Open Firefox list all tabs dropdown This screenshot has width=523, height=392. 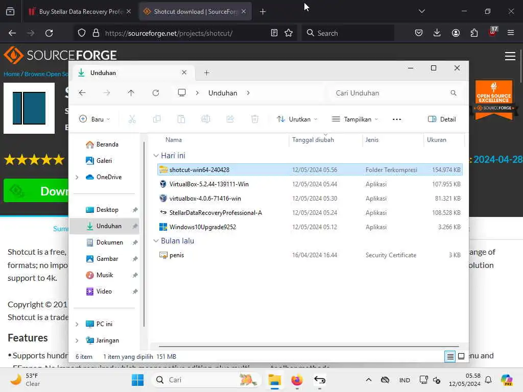click(x=421, y=11)
